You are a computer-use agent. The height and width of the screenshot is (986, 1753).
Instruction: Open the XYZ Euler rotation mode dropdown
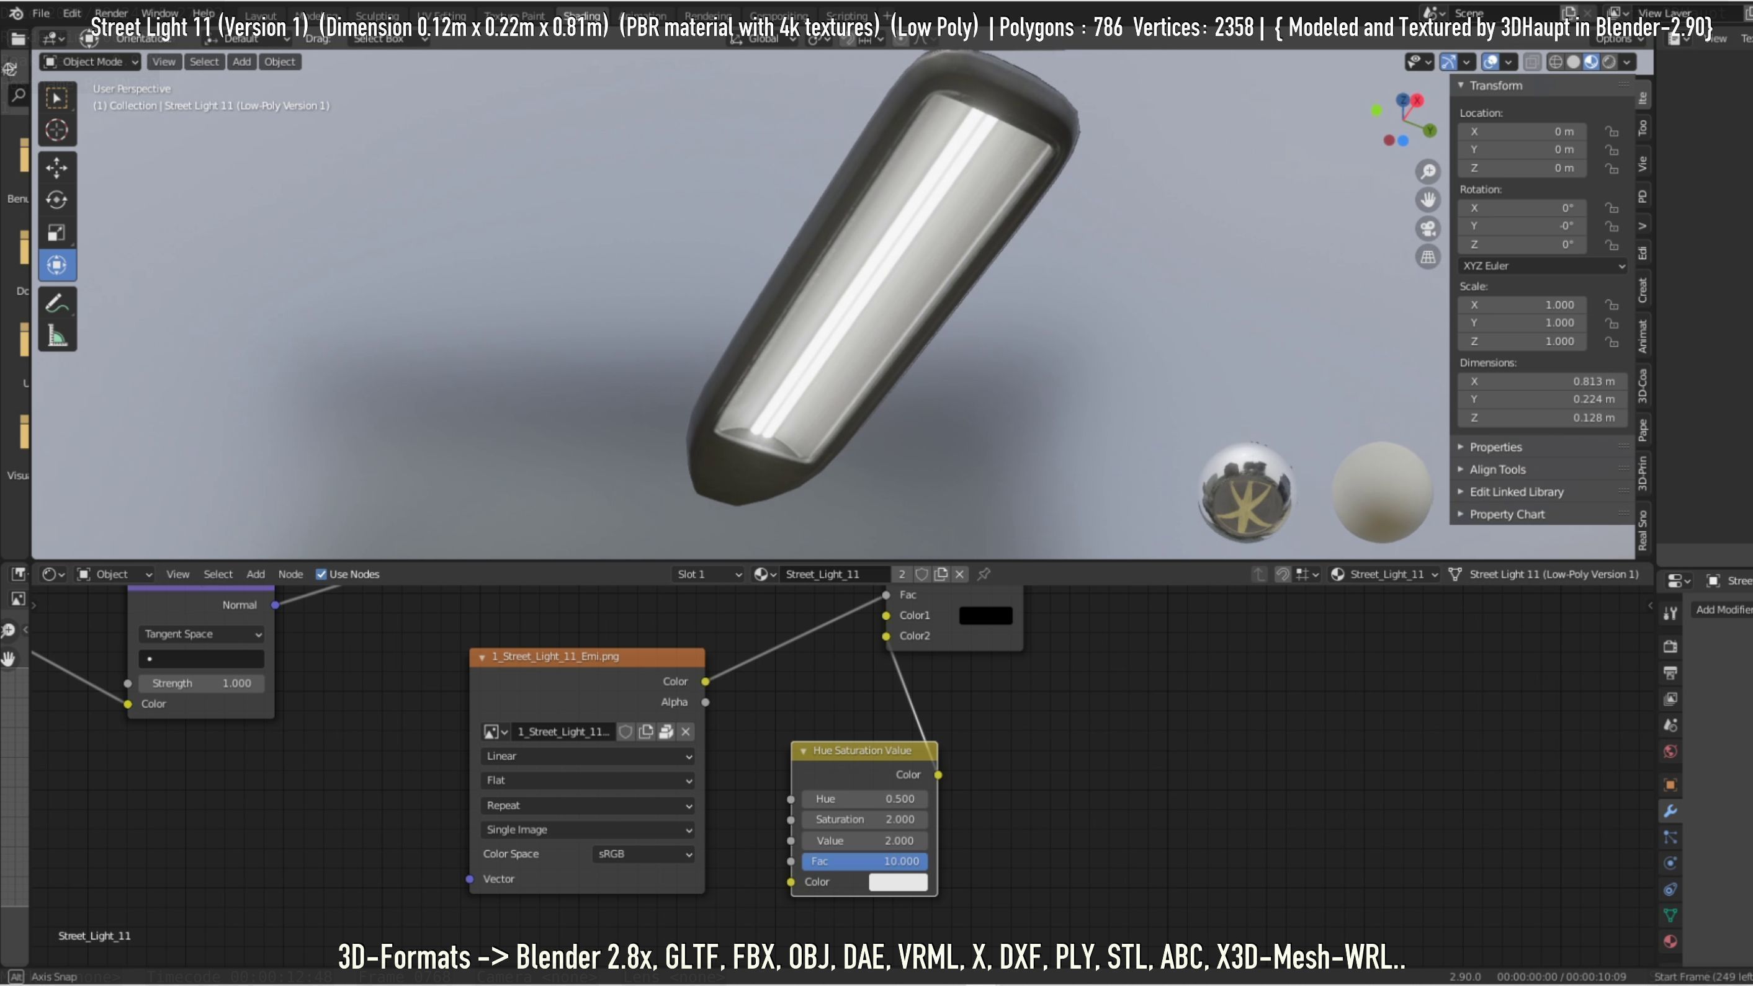pyautogui.click(x=1542, y=266)
